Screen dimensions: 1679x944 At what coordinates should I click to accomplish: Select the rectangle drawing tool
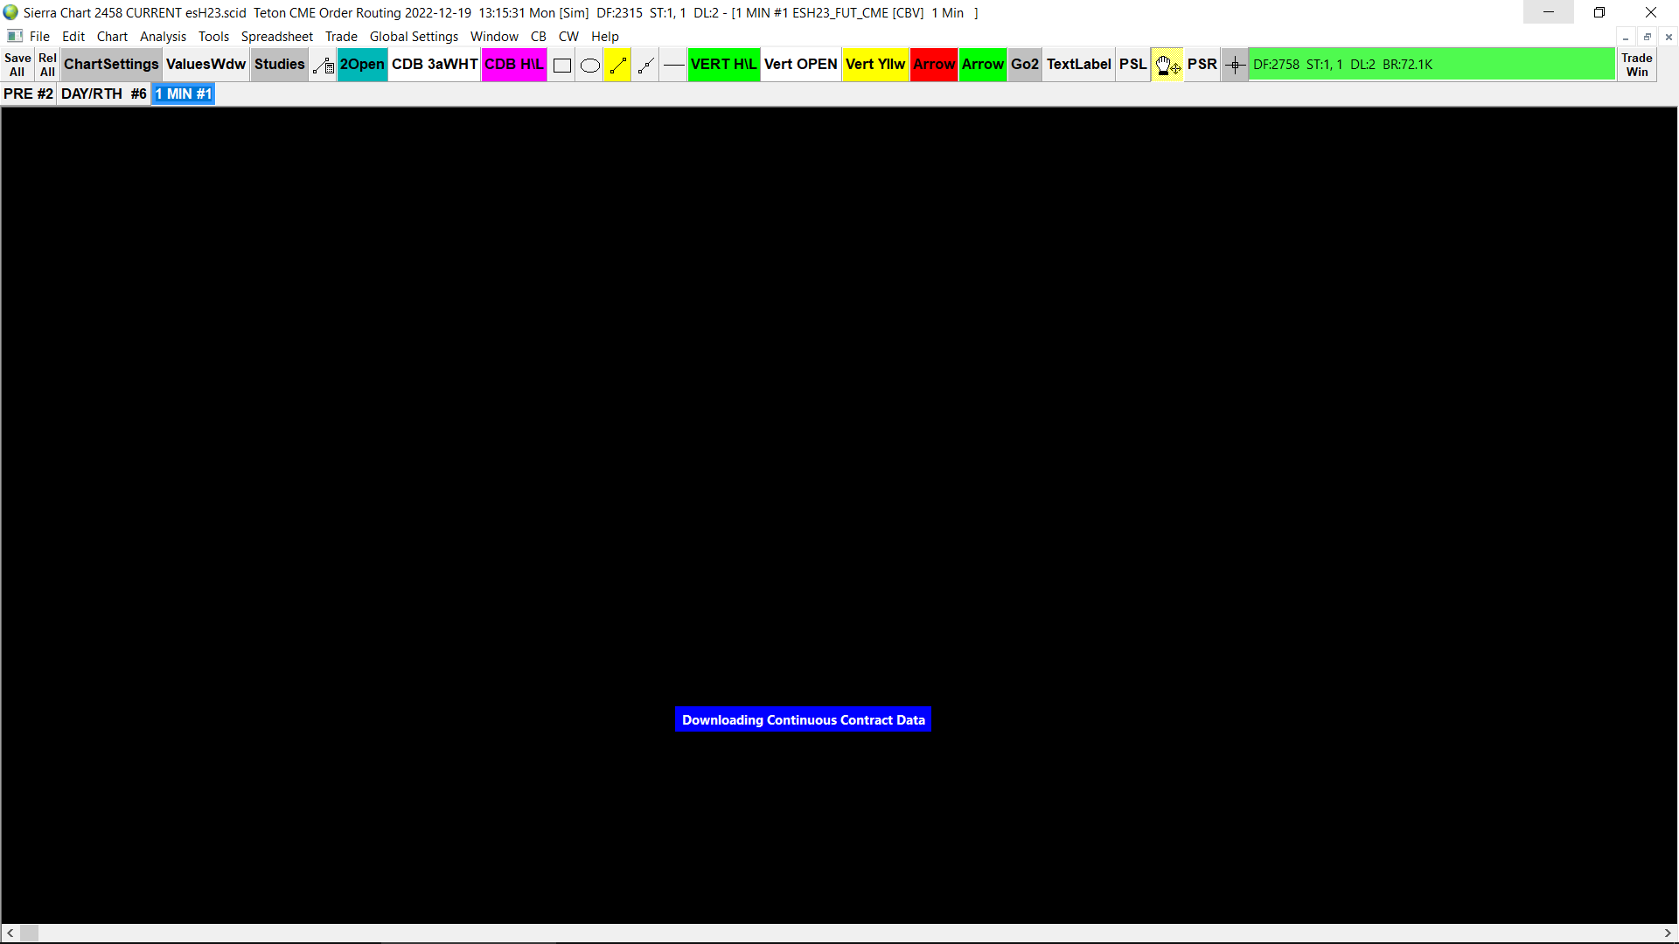coord(562,65)
